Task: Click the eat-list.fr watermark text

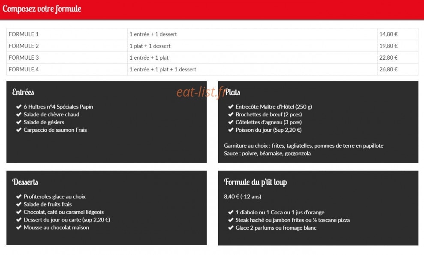Action: coord(201,92)
